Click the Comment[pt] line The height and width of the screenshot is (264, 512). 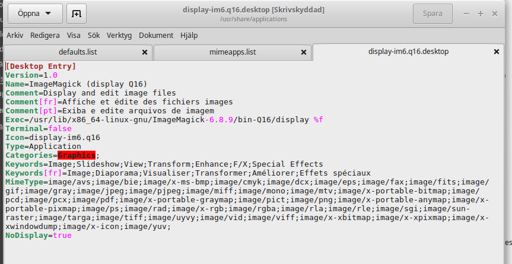point(110,110)
